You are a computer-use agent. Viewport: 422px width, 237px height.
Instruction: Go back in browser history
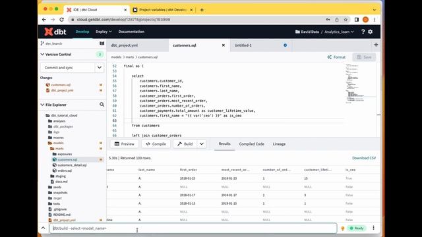pos(44,20)
